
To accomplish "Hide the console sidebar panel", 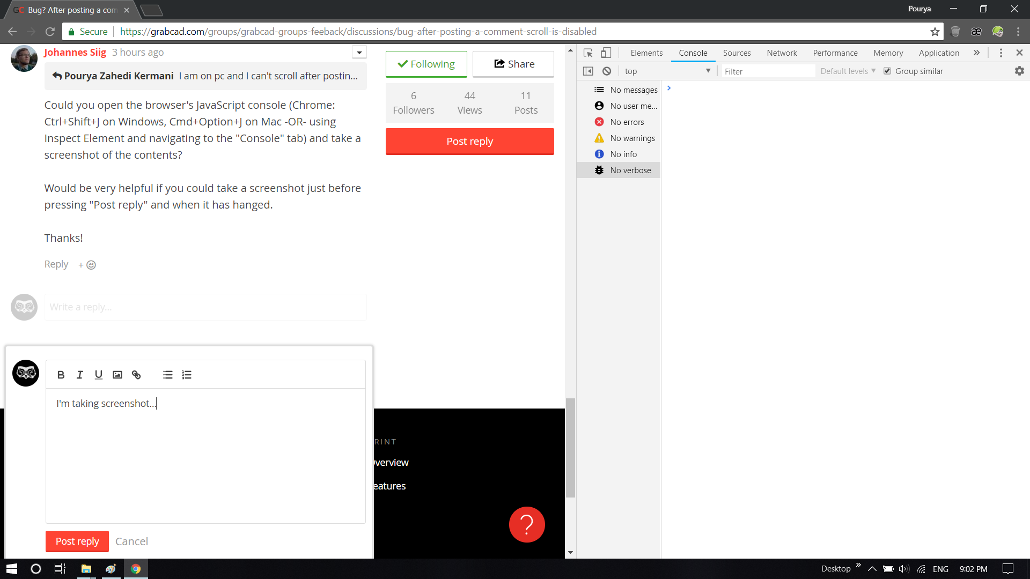I will pyautogui.click(x=588, y=71).
